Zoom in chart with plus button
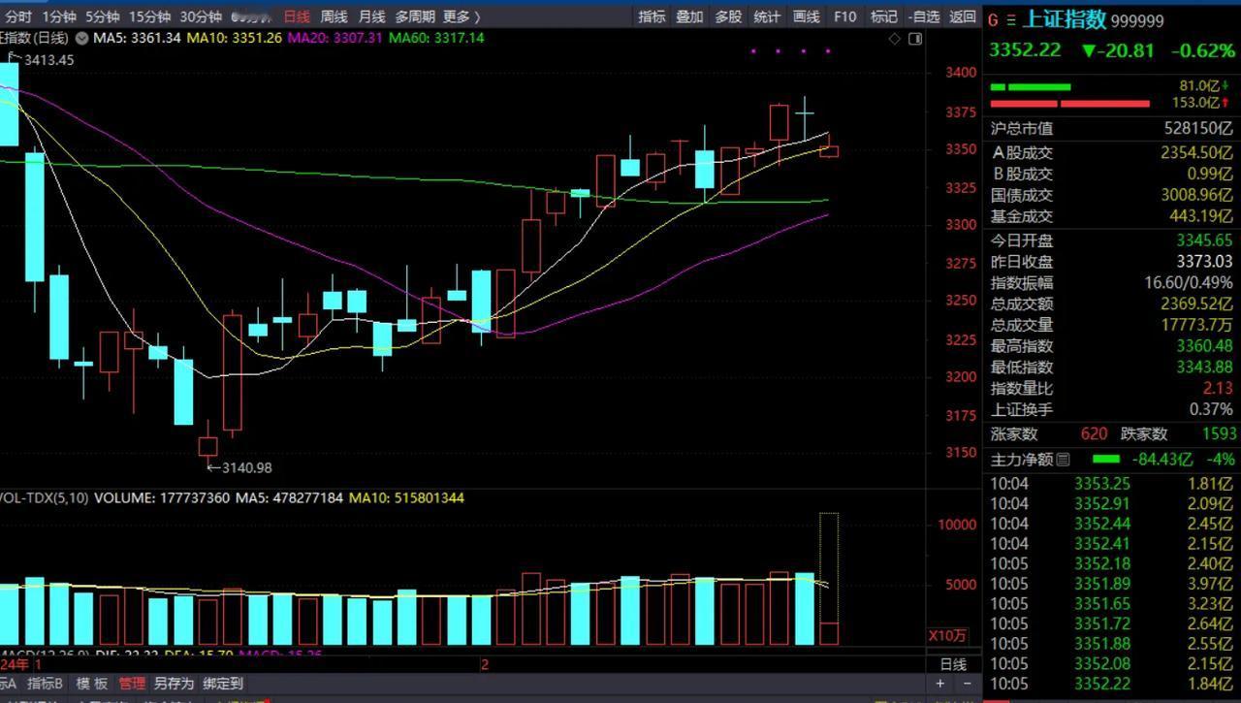The width and height of the screenshot is (1241, 703). [940, 684]
